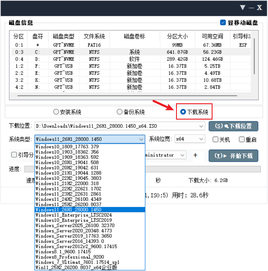Image resolution: width=268 pixels, height=271 pixels.
Task: Choose Windows11_Enterprise_LTSC2024 from list
Action: pyautogui.click(x=90, y=215)
